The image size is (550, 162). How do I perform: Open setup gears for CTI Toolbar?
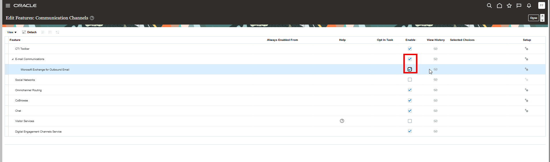click(x=527, y=49)
